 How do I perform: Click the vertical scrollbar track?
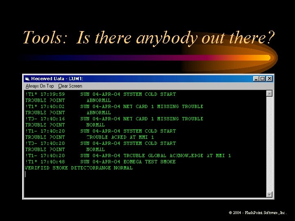point(270,144)
